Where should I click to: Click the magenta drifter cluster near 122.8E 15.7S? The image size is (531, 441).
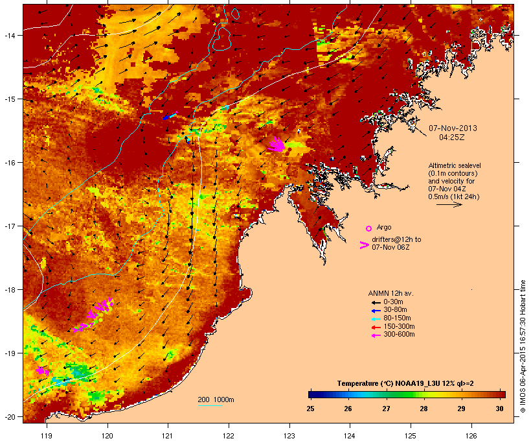point(277,145)
